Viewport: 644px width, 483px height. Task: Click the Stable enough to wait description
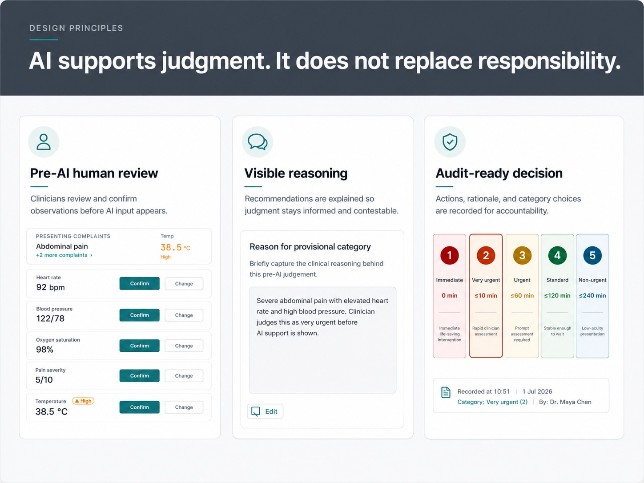pyautogui.click(x=557, y=331)
